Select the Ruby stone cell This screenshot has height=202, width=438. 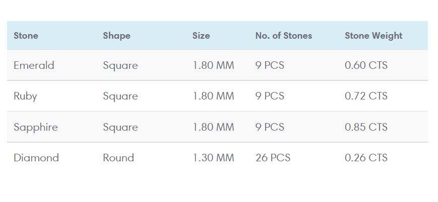[25, 96]
